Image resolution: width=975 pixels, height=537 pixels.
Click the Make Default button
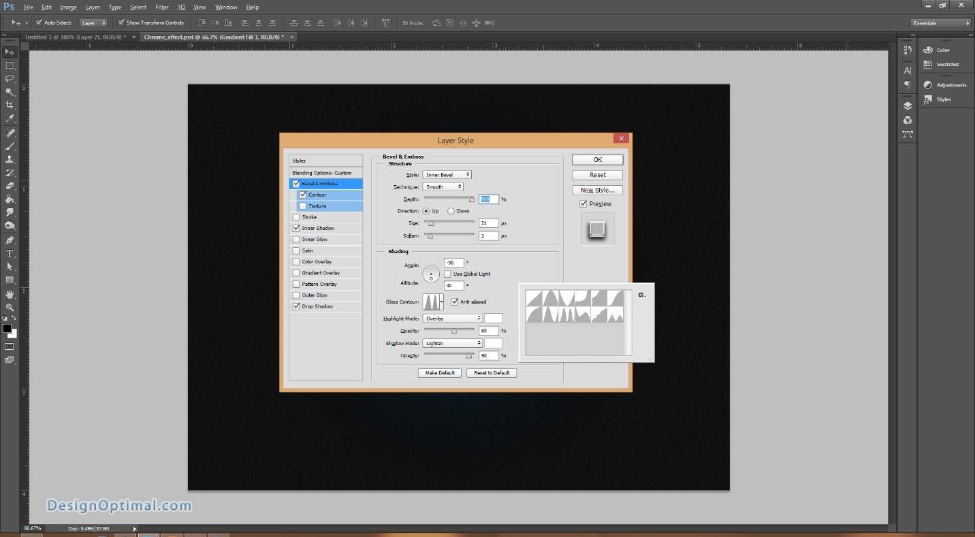pos(440,373)
